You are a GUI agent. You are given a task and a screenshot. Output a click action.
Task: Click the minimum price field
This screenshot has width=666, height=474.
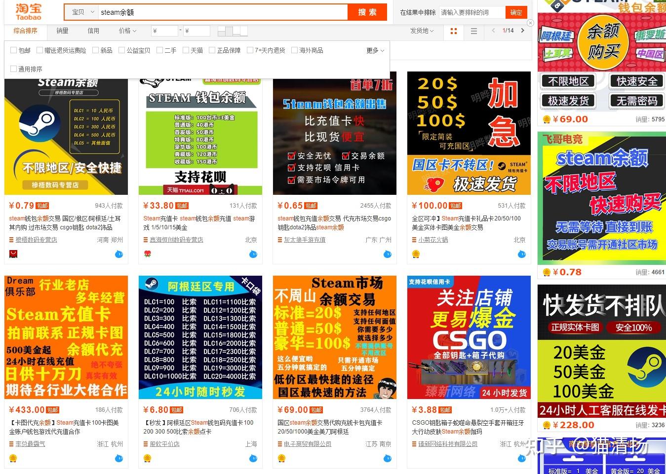pos(164,31)
